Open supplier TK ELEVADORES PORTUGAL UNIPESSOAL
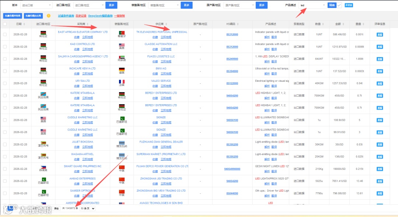 [x=162, y=32]
